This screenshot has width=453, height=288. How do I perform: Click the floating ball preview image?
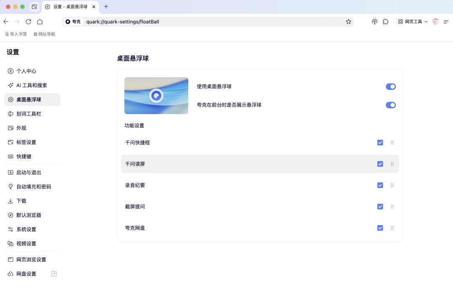pyautogui.click(x=156, y=96)
